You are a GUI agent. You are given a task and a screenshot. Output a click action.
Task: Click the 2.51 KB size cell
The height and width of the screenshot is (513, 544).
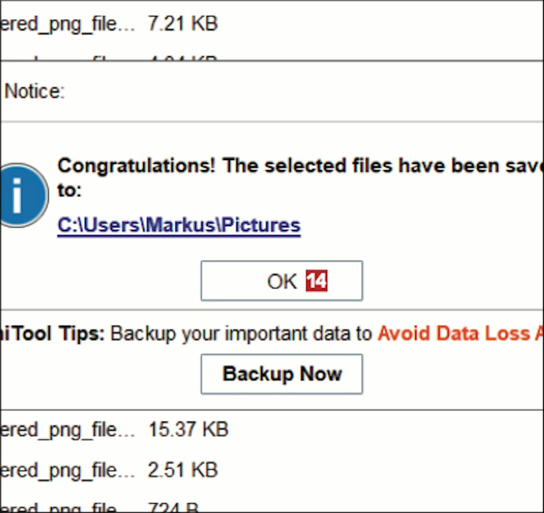183,470
